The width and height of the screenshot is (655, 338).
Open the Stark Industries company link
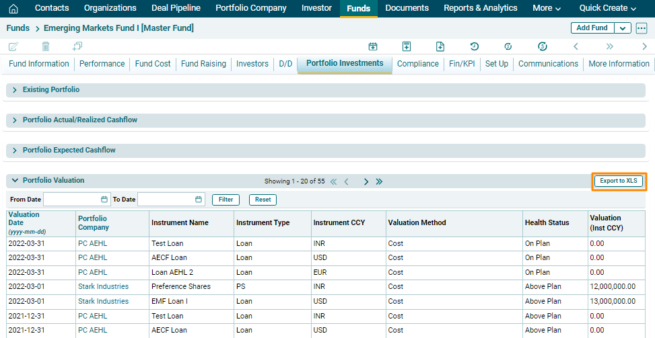click(102, 287)
